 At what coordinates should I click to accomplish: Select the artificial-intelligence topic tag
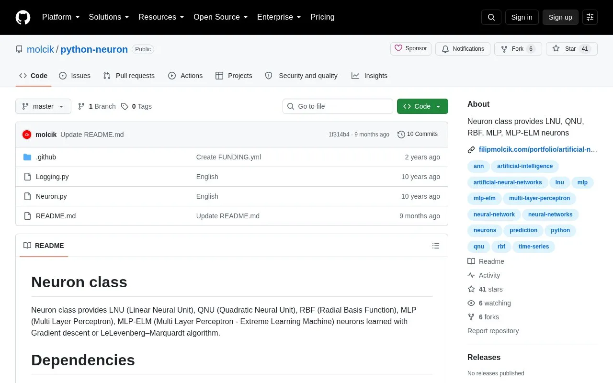pyautogui.click(x=525, y=166)
